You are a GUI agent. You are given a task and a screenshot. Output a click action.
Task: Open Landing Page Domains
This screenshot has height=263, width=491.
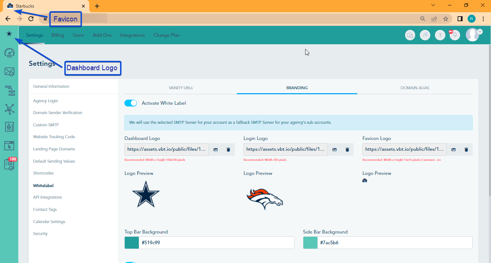54,149
